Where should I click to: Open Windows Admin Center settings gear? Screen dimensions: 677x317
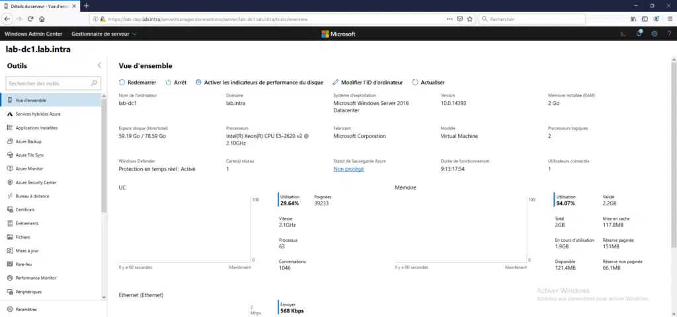pos(655,34)
